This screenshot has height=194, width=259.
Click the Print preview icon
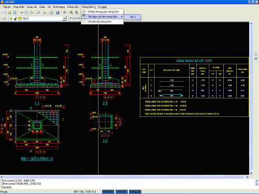pos(38,12)
